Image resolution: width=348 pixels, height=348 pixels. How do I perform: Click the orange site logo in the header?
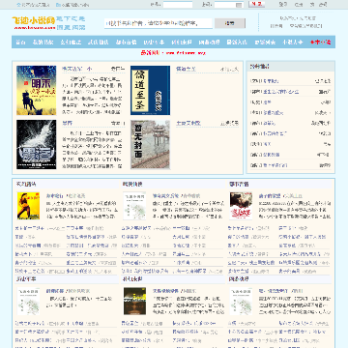tap(34, 22)
